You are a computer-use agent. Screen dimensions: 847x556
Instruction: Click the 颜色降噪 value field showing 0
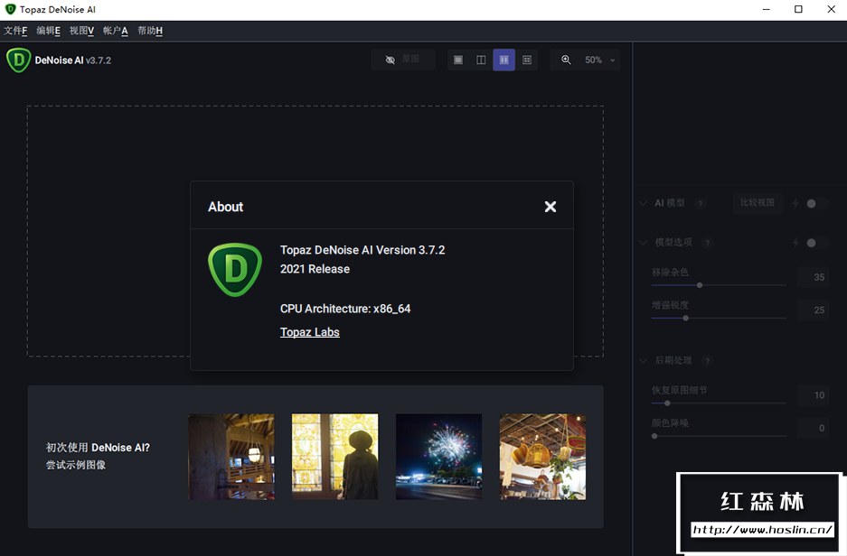pyautogui.click(x=813, y=428)
